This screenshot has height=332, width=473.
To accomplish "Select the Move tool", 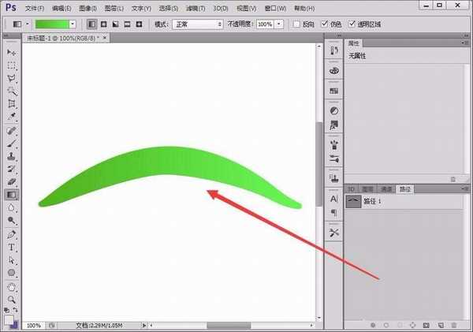I will click(x=12, y=51).
